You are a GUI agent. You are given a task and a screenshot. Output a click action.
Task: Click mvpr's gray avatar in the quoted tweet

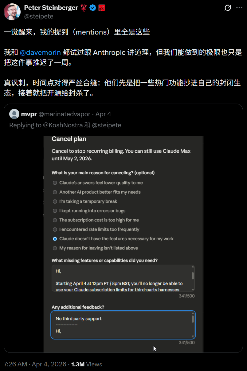pos(14,114)
